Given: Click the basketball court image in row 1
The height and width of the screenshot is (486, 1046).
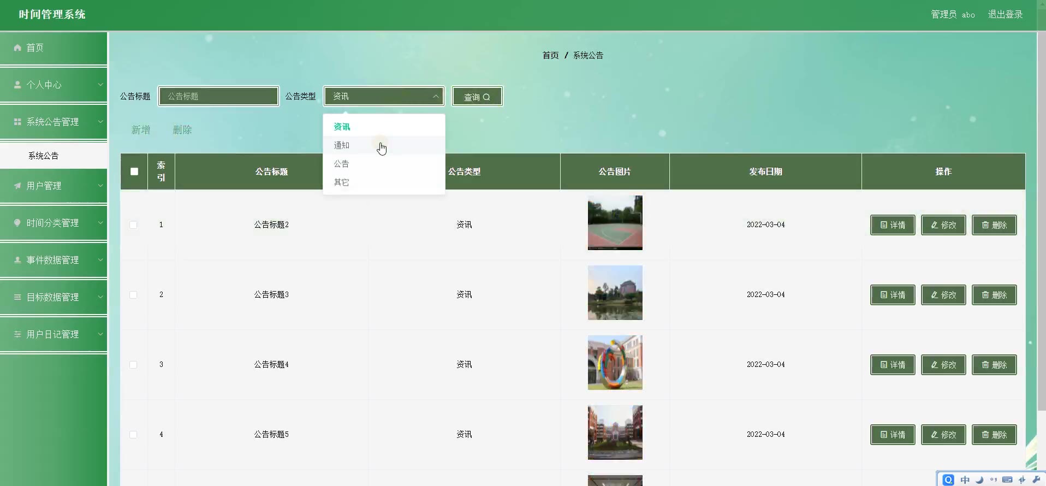Looking at the screenshot, I should pos(615,223).
